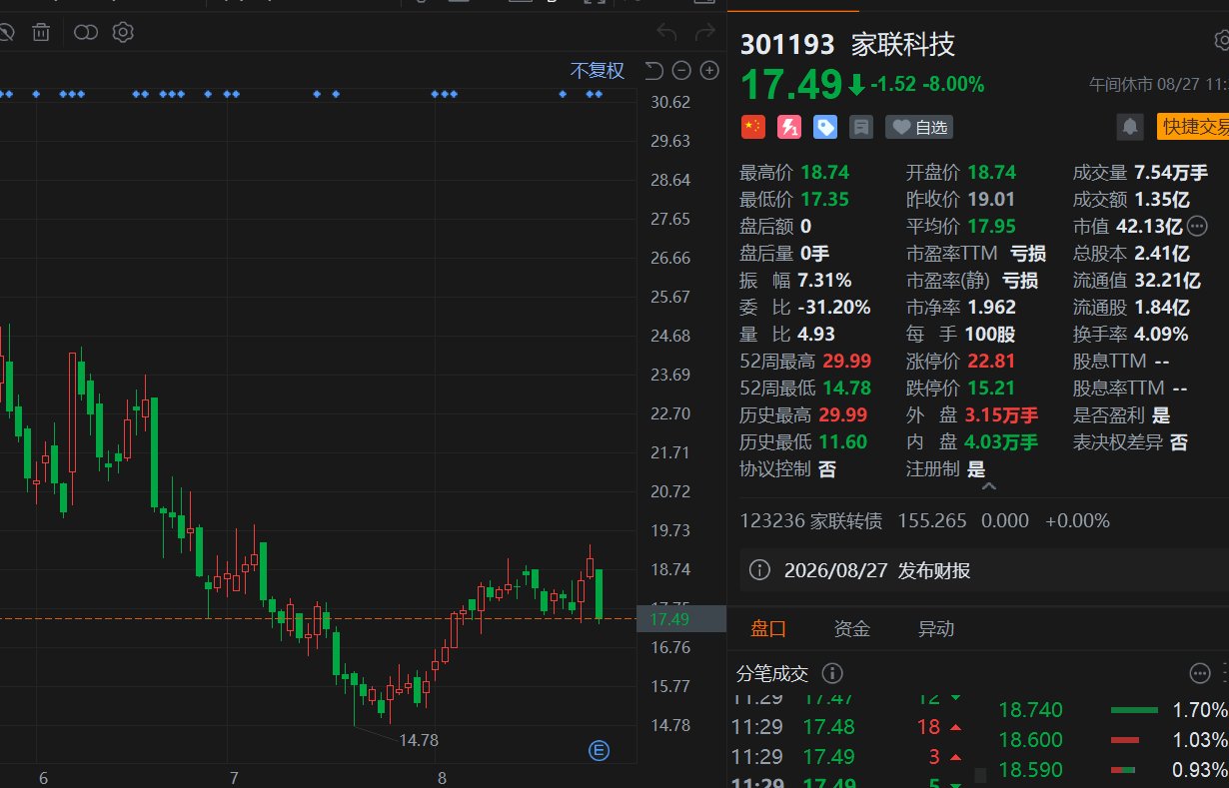The image size is (1229, 788).
Task: Click info icon next to 分笔成交
Action: 831,673
